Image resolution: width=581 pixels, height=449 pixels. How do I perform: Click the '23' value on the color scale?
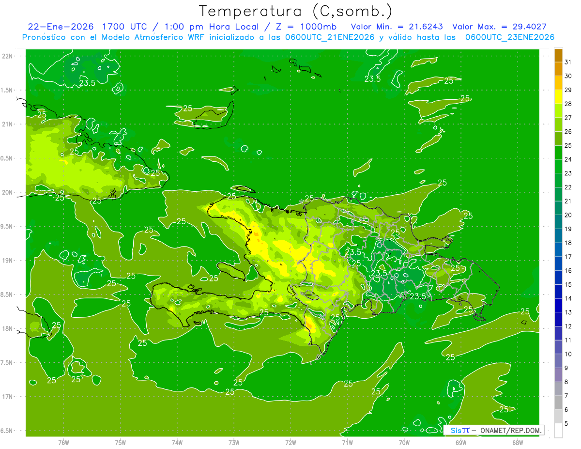click(568, 173)
